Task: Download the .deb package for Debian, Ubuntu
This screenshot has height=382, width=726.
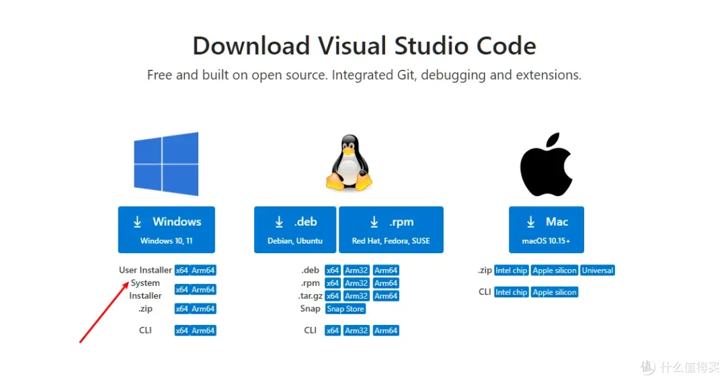Action: (x=295, y=230)
